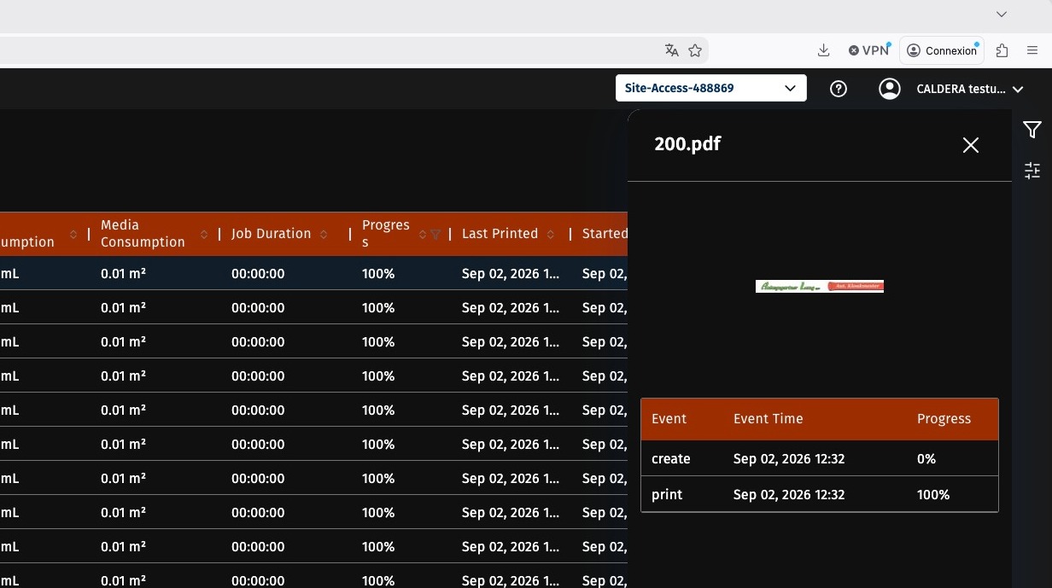
Task: Open the Site-Access-488869 dropdown
Action: (x=710, y=88)
